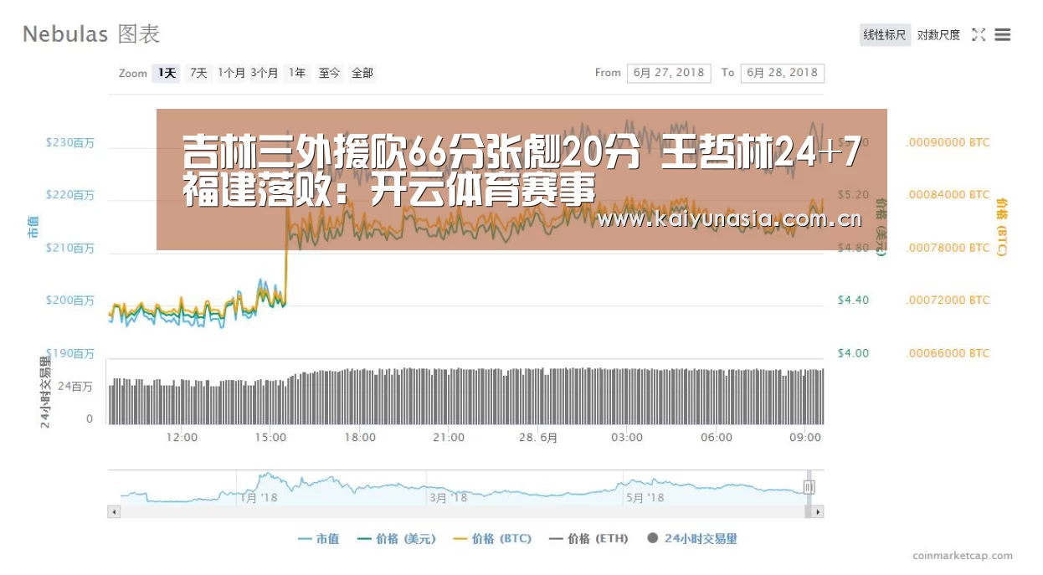Click the $200百万 market cap label
Screen dimensions: 1043x575
[70, 300]
